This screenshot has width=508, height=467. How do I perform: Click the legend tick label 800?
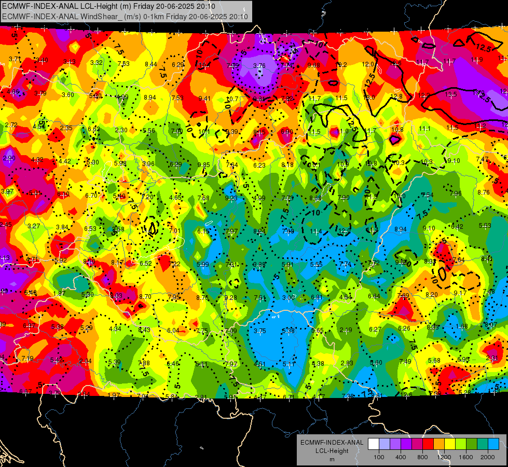(422, 457)
